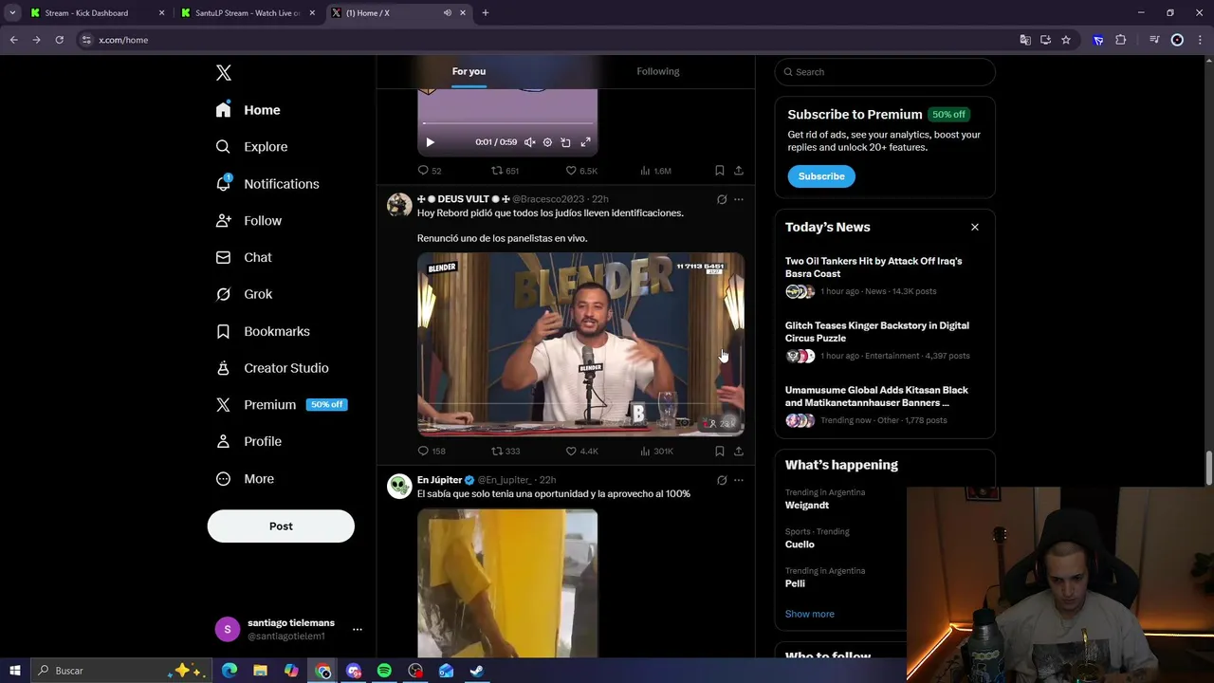Screen dimensions: 1214x683
Task: Open Chrome extensions puzzle icon
Action: [1121, 40]
